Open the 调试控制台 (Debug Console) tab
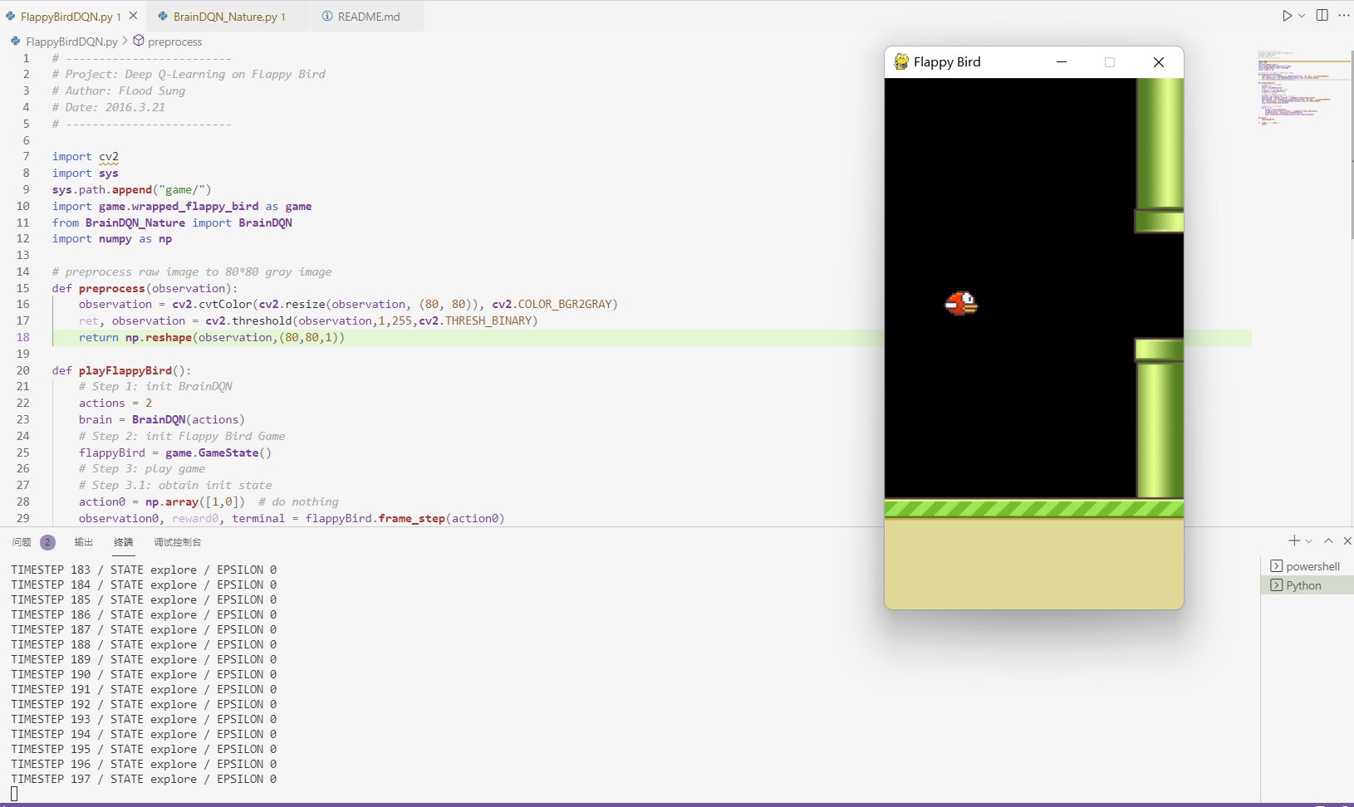Image resolution: width=1354 pixels, height=807 pixels. click(x=177, y=542)
